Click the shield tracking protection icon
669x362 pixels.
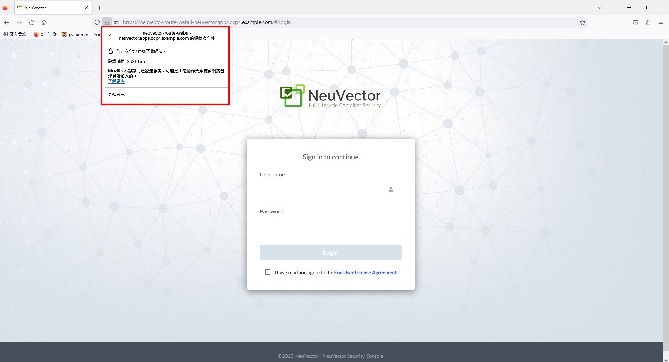click(97, 22)
